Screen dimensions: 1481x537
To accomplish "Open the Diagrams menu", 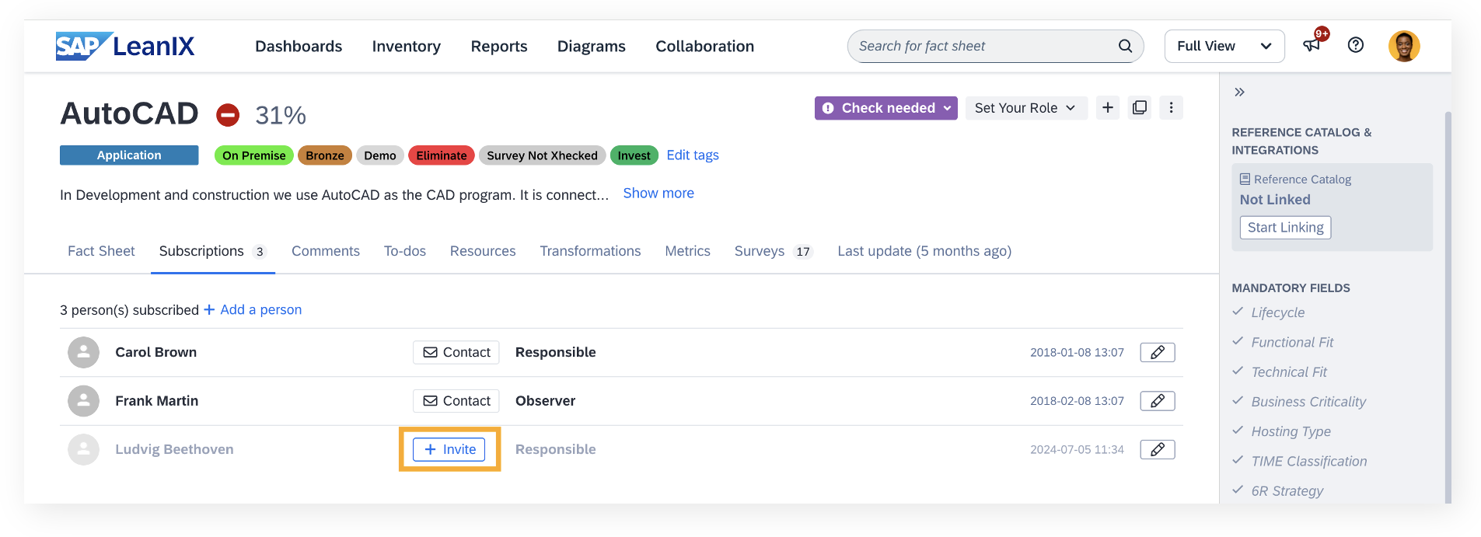I will point(592,46).
